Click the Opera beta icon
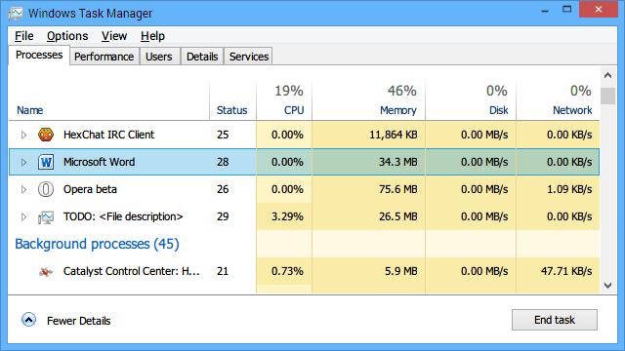Screen dimensions: 625x351 click(x=46, y=189)
